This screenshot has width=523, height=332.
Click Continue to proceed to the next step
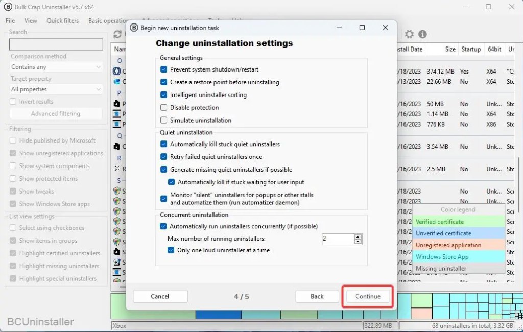pyautogui.click(x=368, y=296)
